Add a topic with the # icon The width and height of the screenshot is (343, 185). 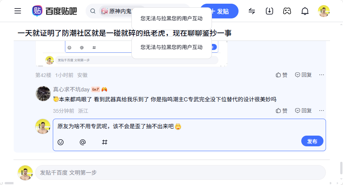point(104,142)
